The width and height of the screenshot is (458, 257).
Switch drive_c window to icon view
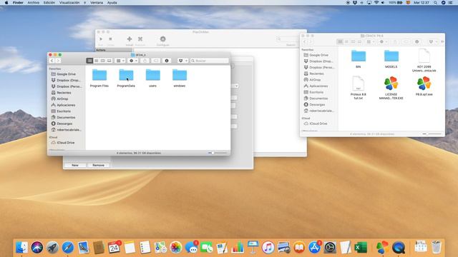coord(89,61)
